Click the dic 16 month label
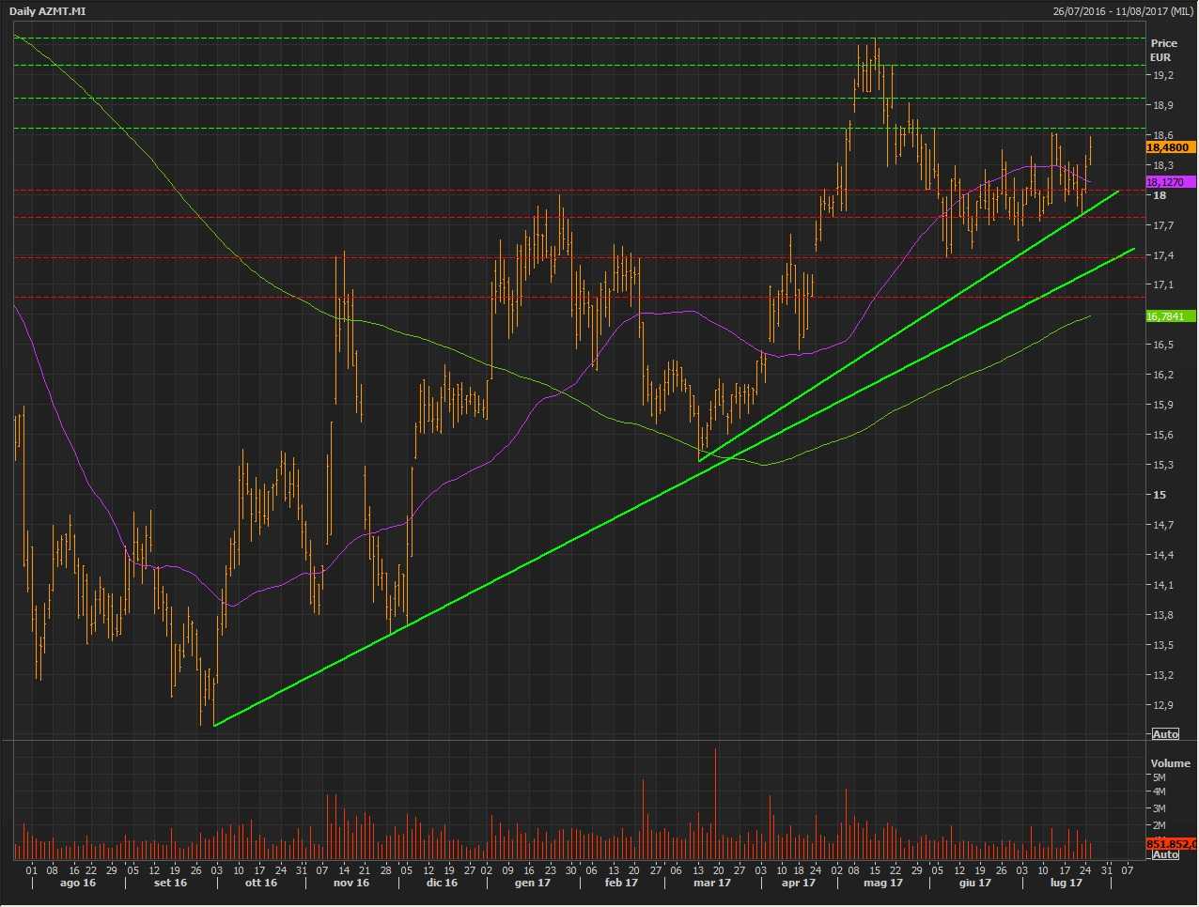The width and height of the screenshot is (1199, 907). pos(442,883)
